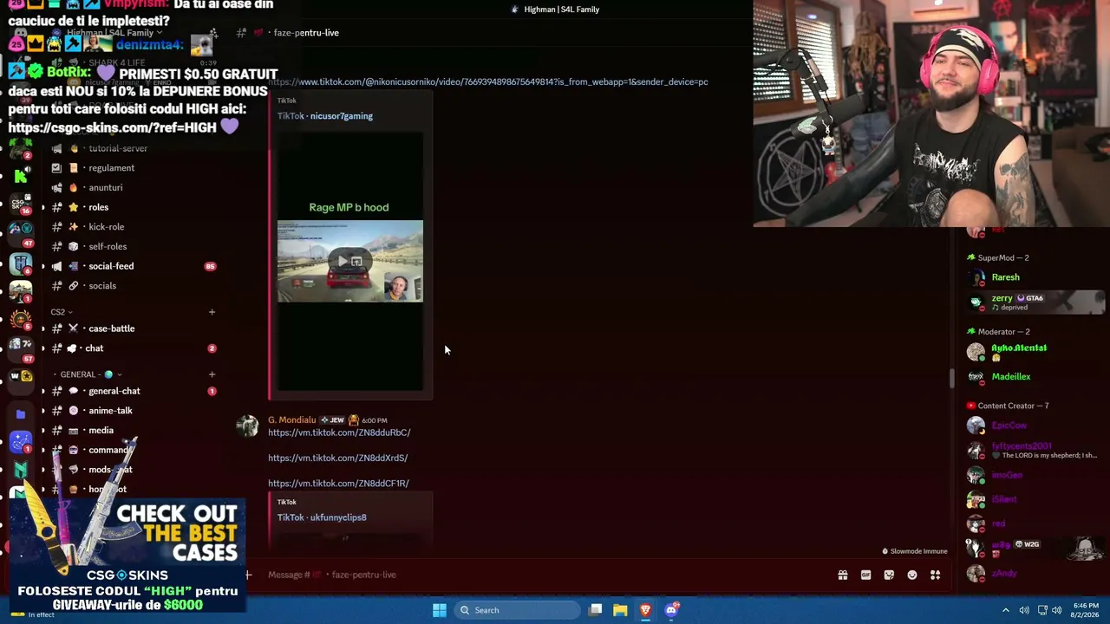Click the plus attachment button

click(248, 575)
